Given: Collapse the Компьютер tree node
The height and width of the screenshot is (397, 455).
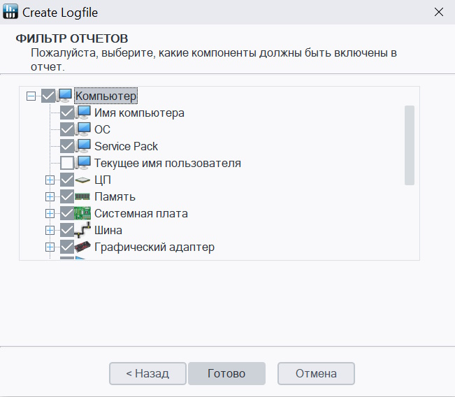Looking at the screenshot, I should (x=31, y=95).
